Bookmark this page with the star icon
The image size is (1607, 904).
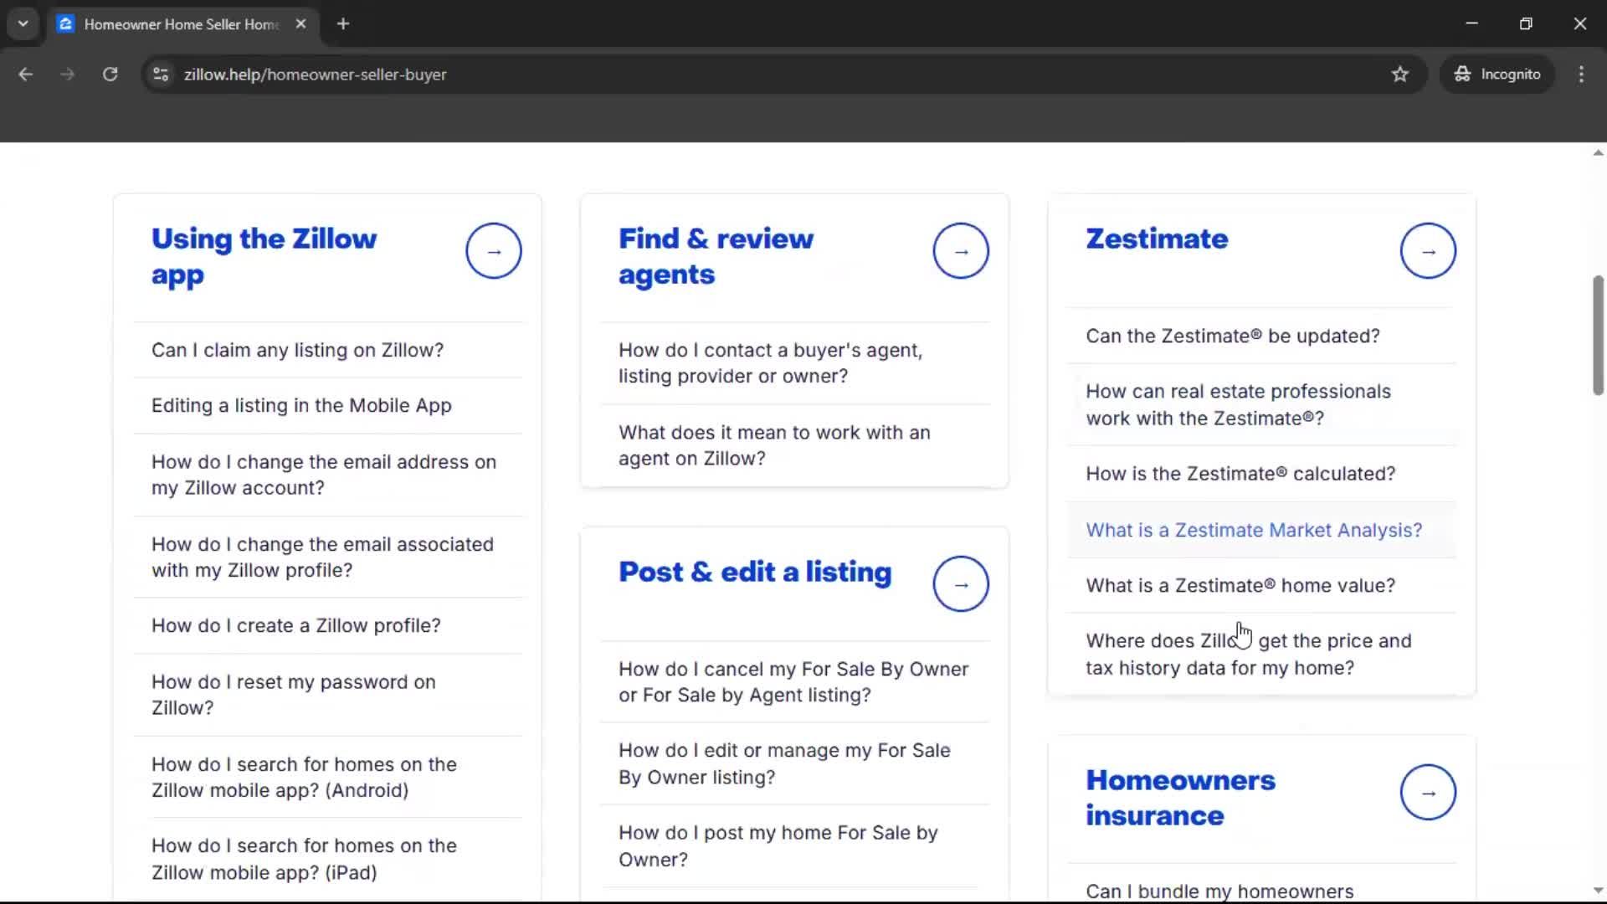point(1400,74)
